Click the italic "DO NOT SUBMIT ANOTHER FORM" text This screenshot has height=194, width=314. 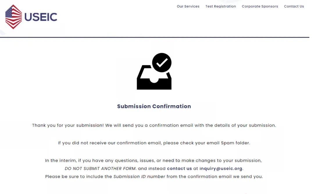click(x=101, y=168)
